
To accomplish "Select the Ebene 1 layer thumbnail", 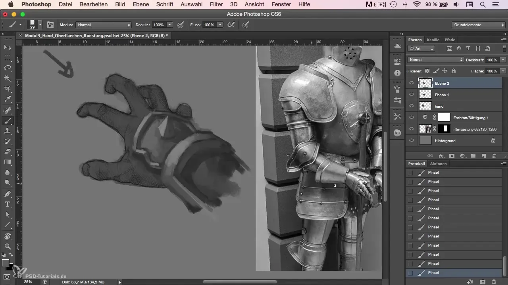I will click(425, 95).
